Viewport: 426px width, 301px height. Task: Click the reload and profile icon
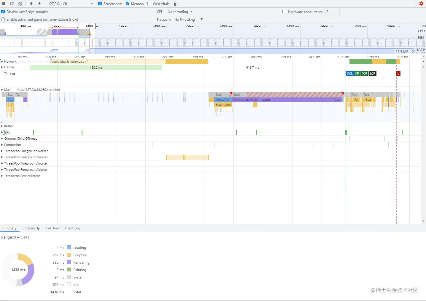[12, 4]
